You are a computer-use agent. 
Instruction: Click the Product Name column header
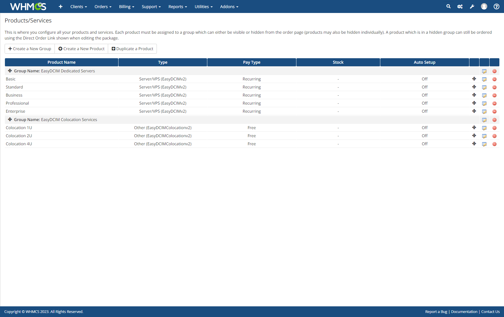click(61, 62)
